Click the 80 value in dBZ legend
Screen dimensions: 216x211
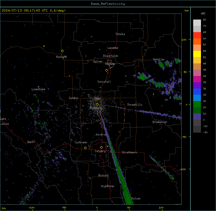coord(204,20)
